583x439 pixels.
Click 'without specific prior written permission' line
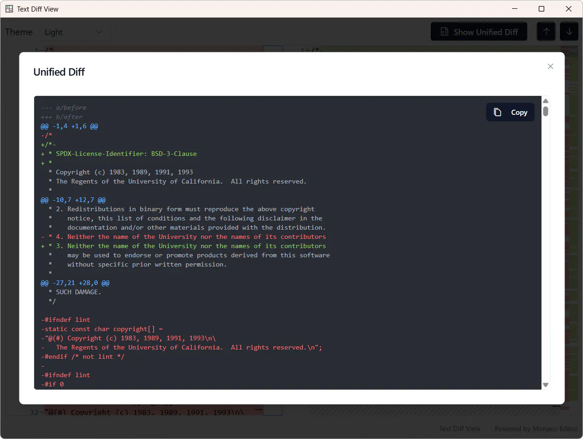point(137,264)
